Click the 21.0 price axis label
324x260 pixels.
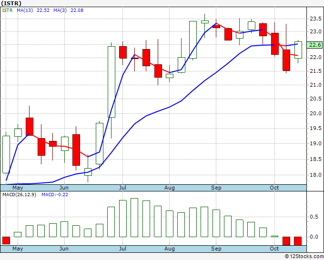coord(315,85)
